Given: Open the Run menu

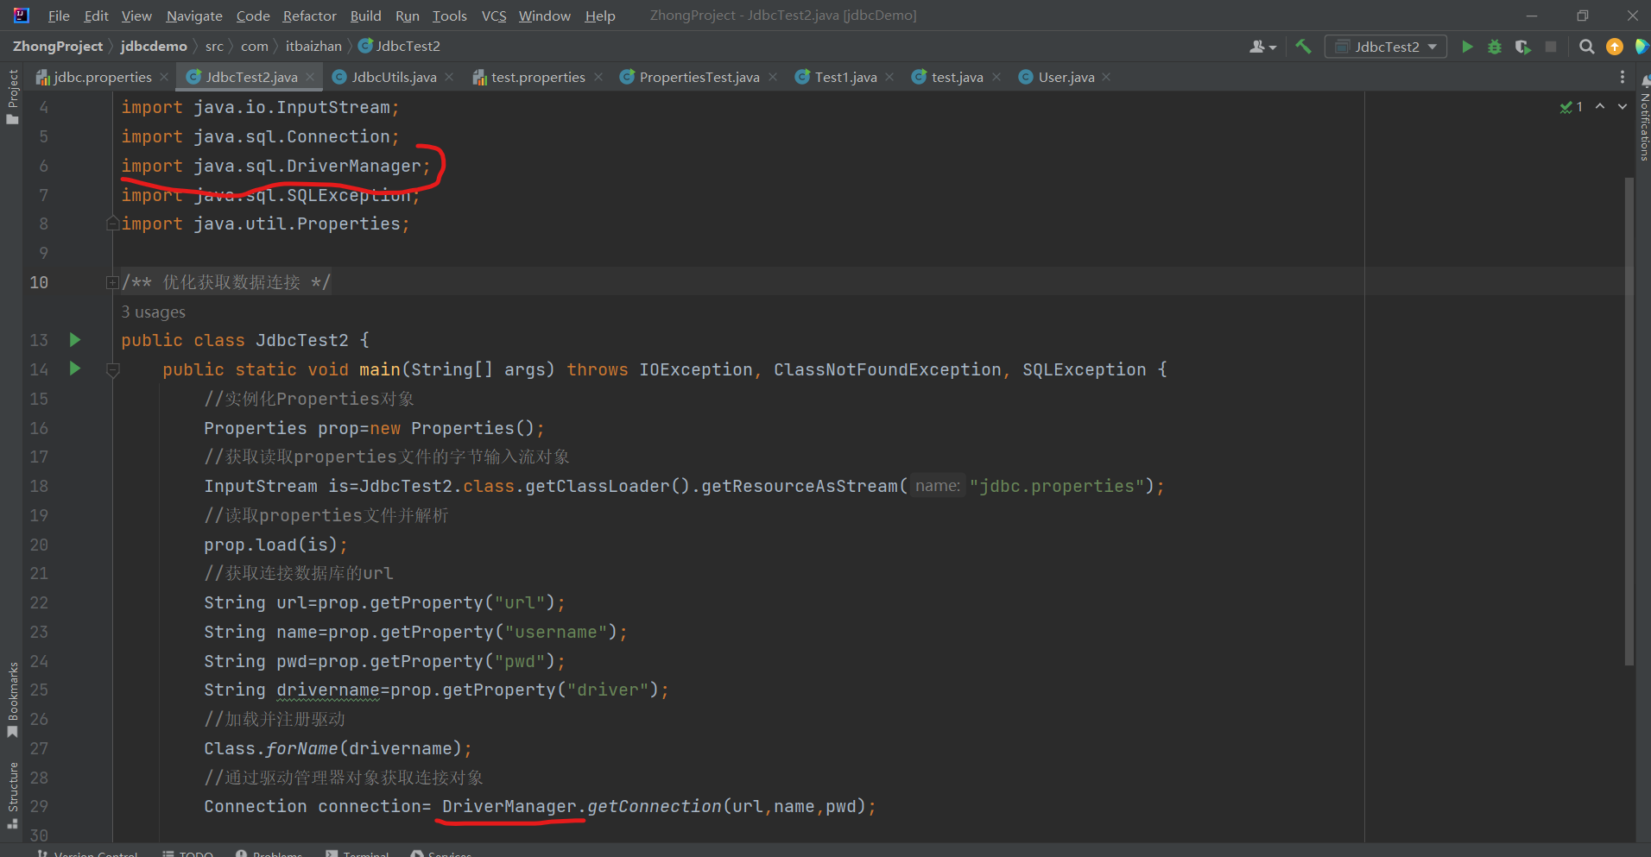Looking at the screenshot, I should pyautogui.click(x=407, y=16).
